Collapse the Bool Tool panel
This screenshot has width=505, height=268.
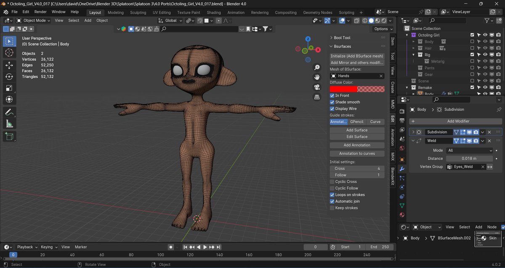click(332, 38)
